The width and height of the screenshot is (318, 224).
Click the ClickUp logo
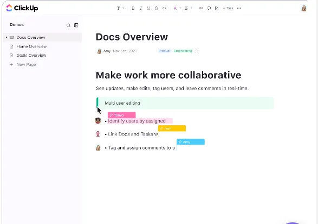(22, 8)
